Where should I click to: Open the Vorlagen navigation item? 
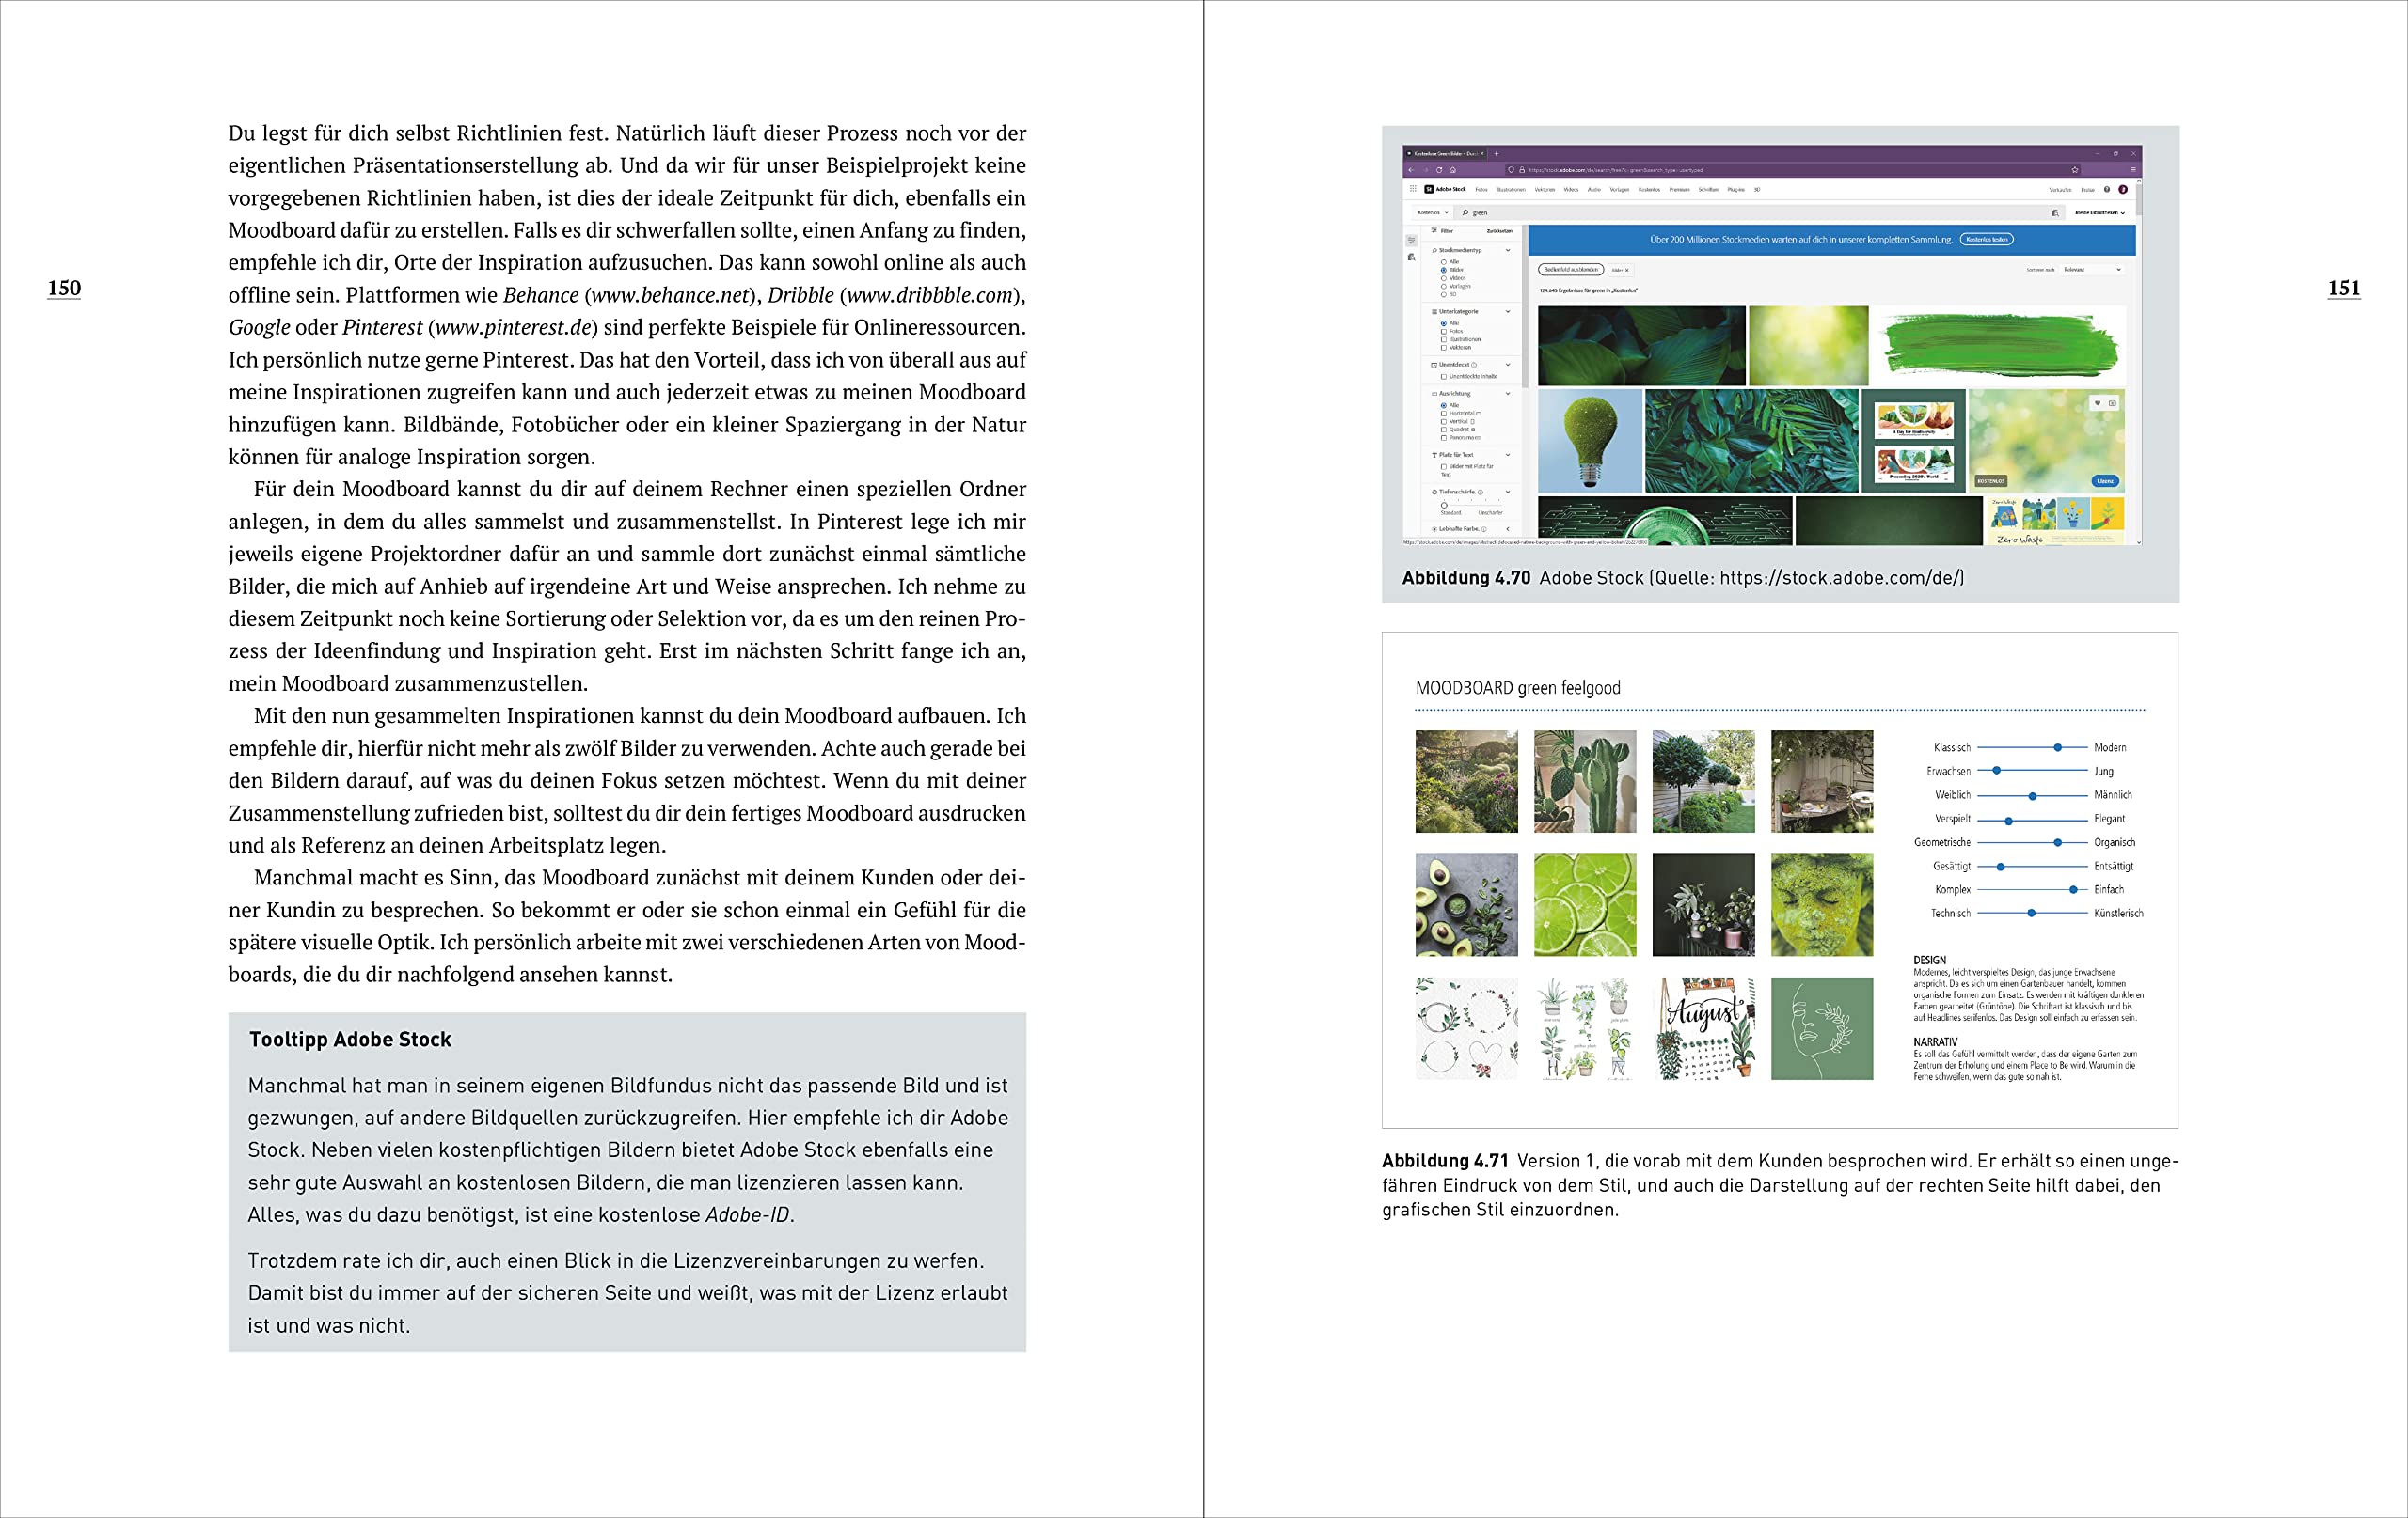[1619, 189]
